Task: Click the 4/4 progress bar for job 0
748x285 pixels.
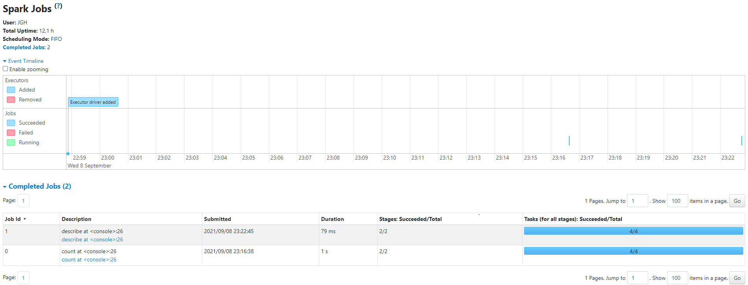Action: pos(633,251)
